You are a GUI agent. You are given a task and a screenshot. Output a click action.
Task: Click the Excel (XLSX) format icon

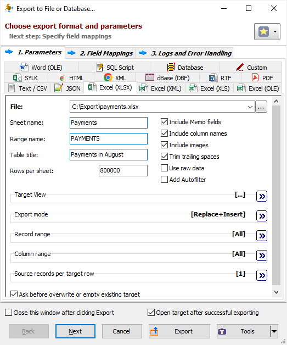92,87
